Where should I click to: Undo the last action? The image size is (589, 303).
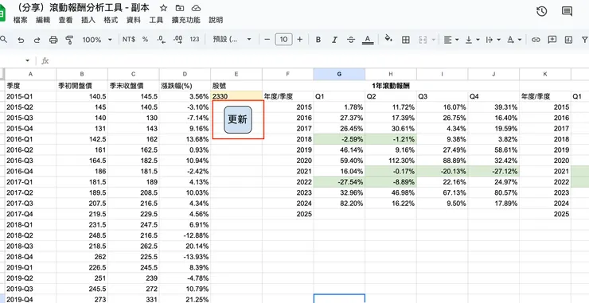(21, 40)
